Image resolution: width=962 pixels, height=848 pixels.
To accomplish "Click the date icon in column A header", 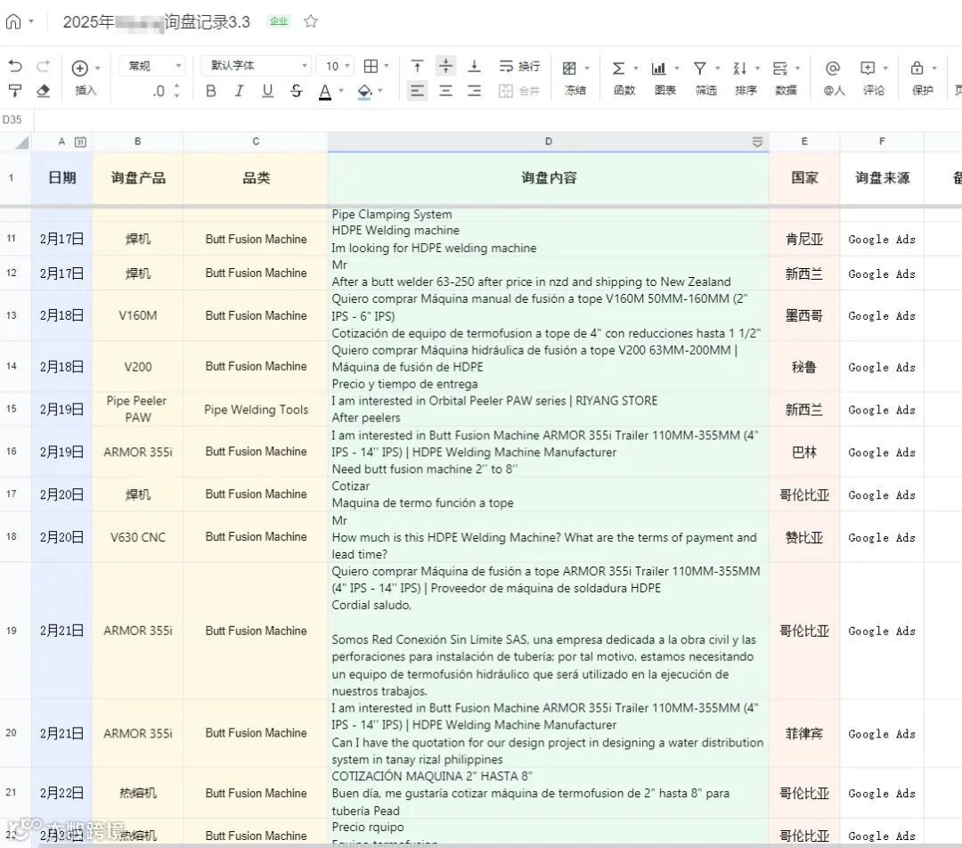I will pos(80,142).
